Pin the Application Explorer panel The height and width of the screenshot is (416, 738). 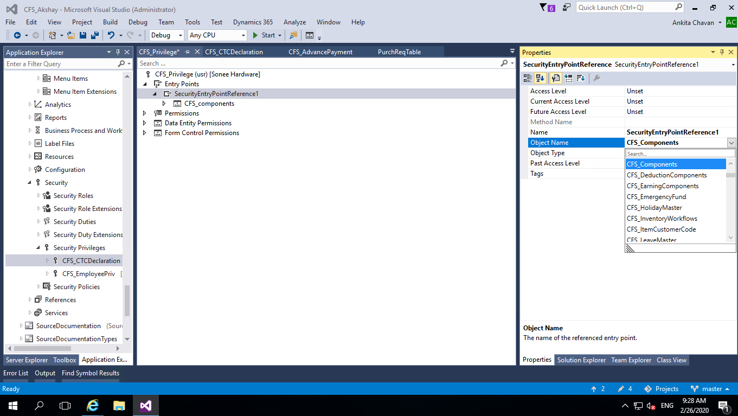[118, 52]
